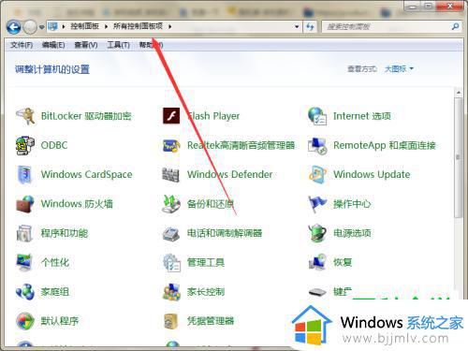
Task: Open the 默认程序 icon
Action: click(25, 321)
